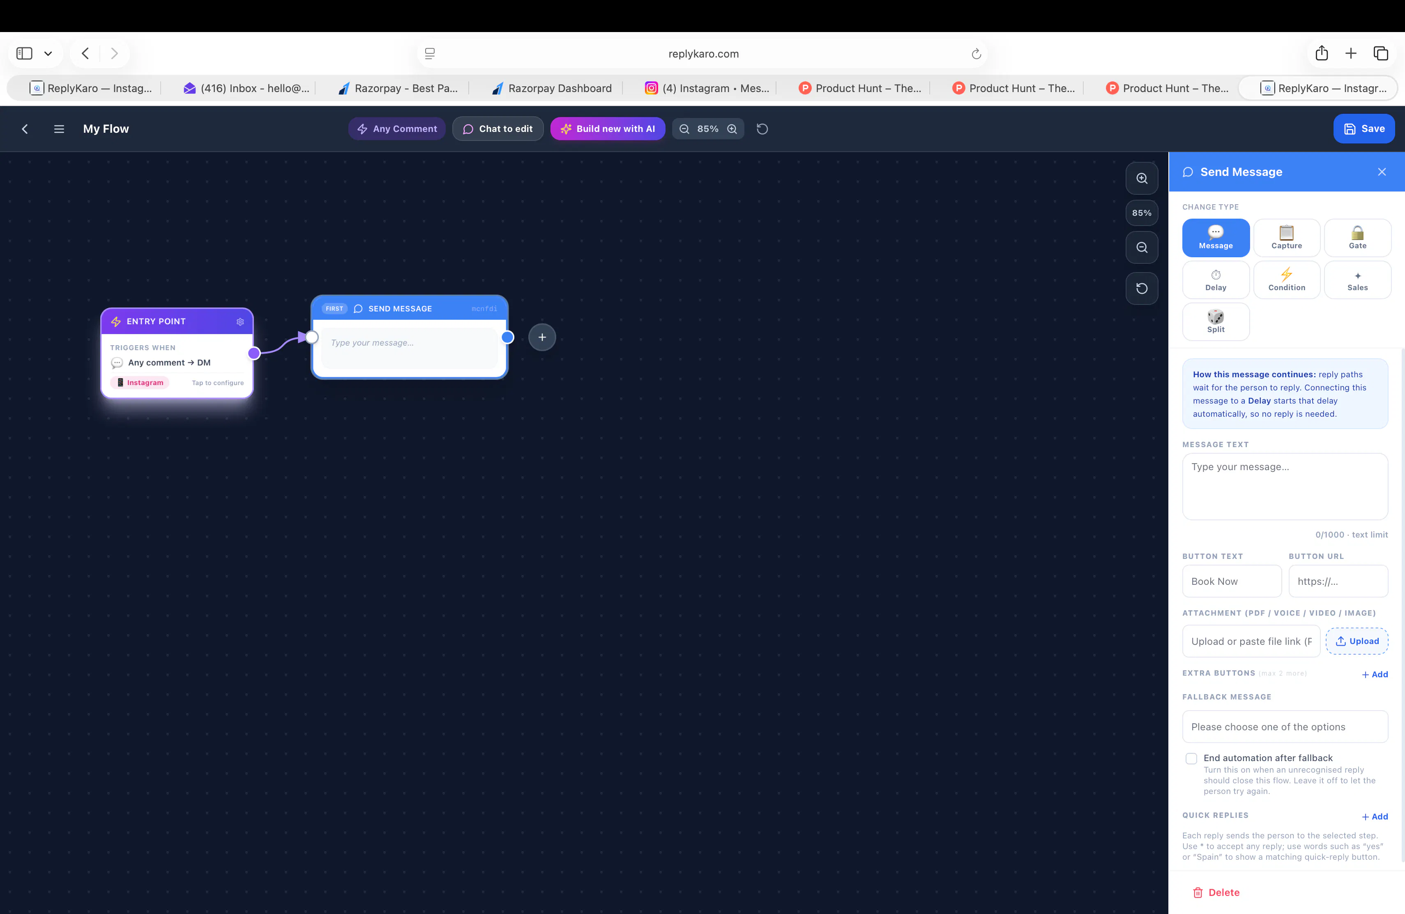The width and height of the screenshot is (1405, 914).
Task: Add a quick reply
Action: 1374,817
